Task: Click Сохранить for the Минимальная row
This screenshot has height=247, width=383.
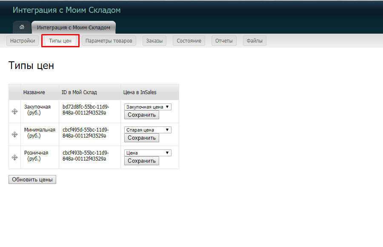Action: 141,138
